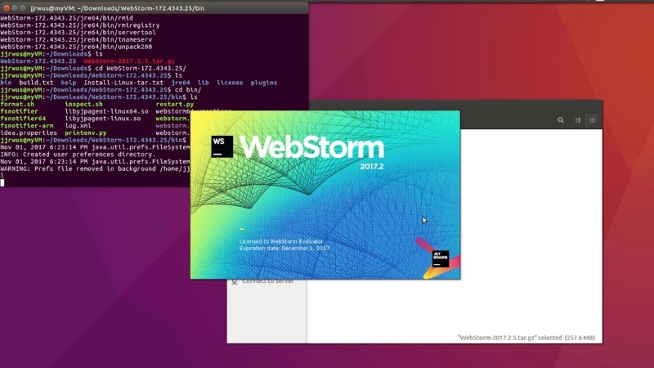
Task: Click the terminal cursor block at the bottom
Action: pos(2,182)
